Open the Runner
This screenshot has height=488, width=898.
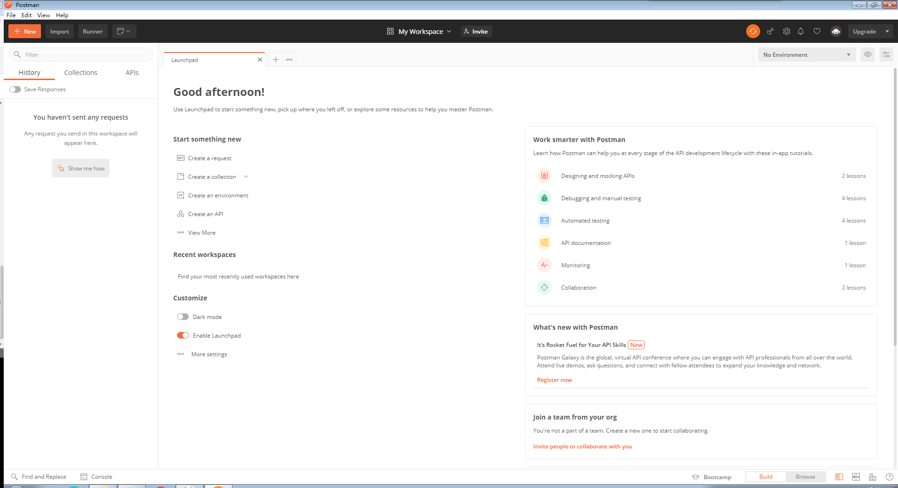tap(93, 31)
